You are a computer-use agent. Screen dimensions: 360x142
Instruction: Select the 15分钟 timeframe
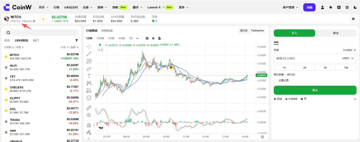[x=100, y=38]
